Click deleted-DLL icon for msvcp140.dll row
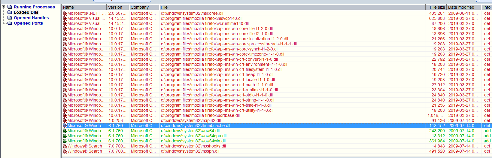 pyautogui.click(x=65, y=18)
